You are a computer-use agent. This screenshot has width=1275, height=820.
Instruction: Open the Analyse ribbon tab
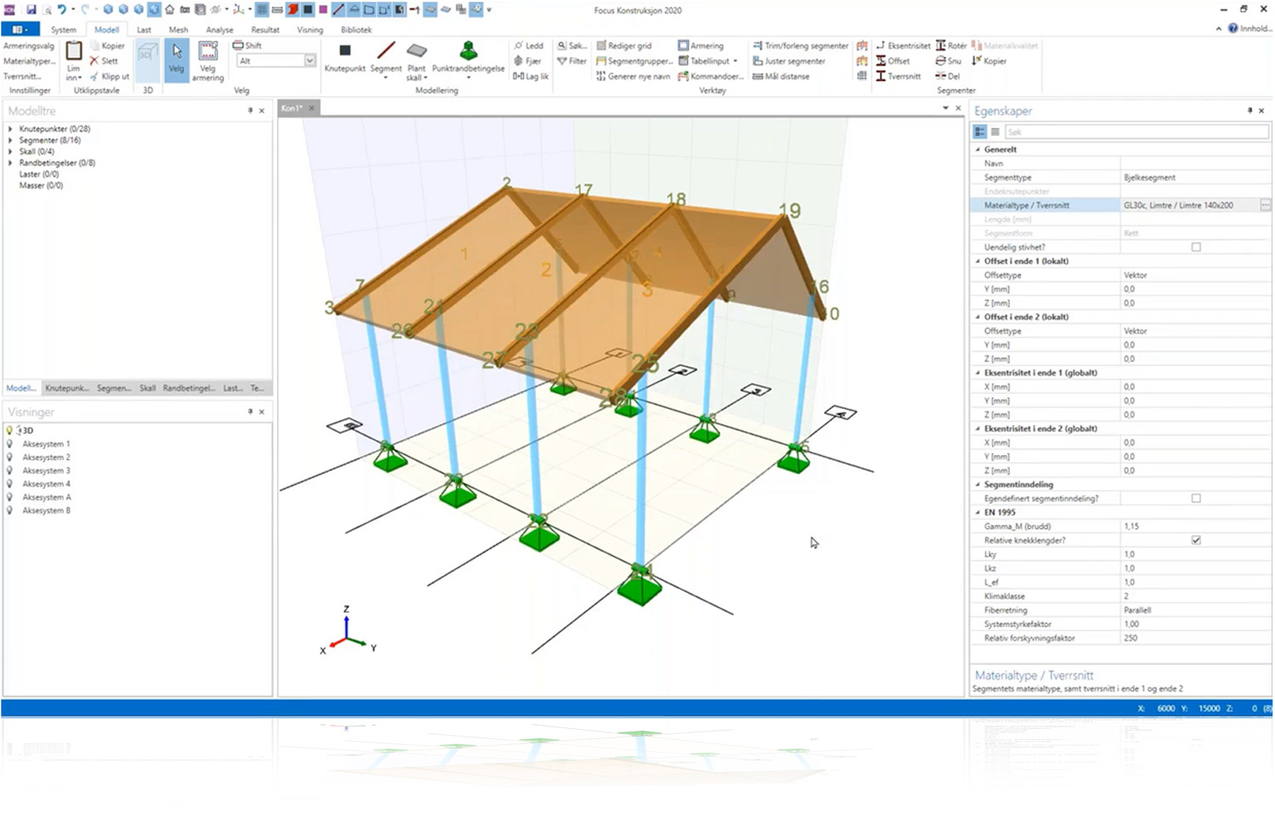click(x=219, y=30)
